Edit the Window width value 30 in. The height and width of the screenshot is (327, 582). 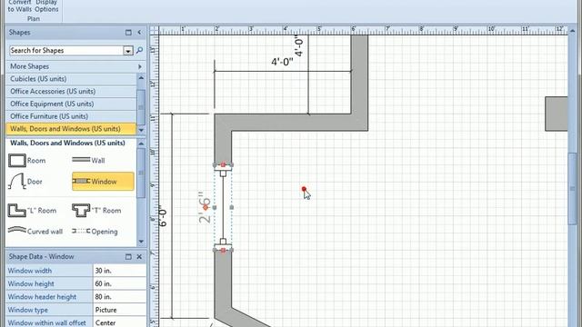119,271
